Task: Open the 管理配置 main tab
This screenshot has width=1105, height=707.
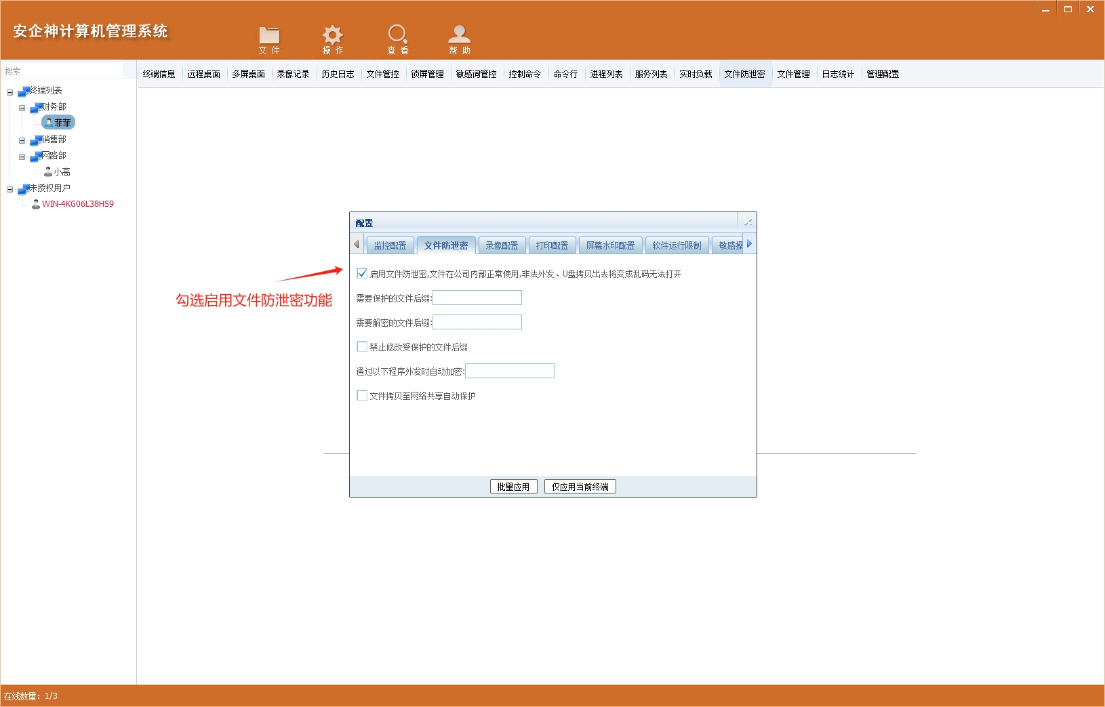Action: click(883, 74)
